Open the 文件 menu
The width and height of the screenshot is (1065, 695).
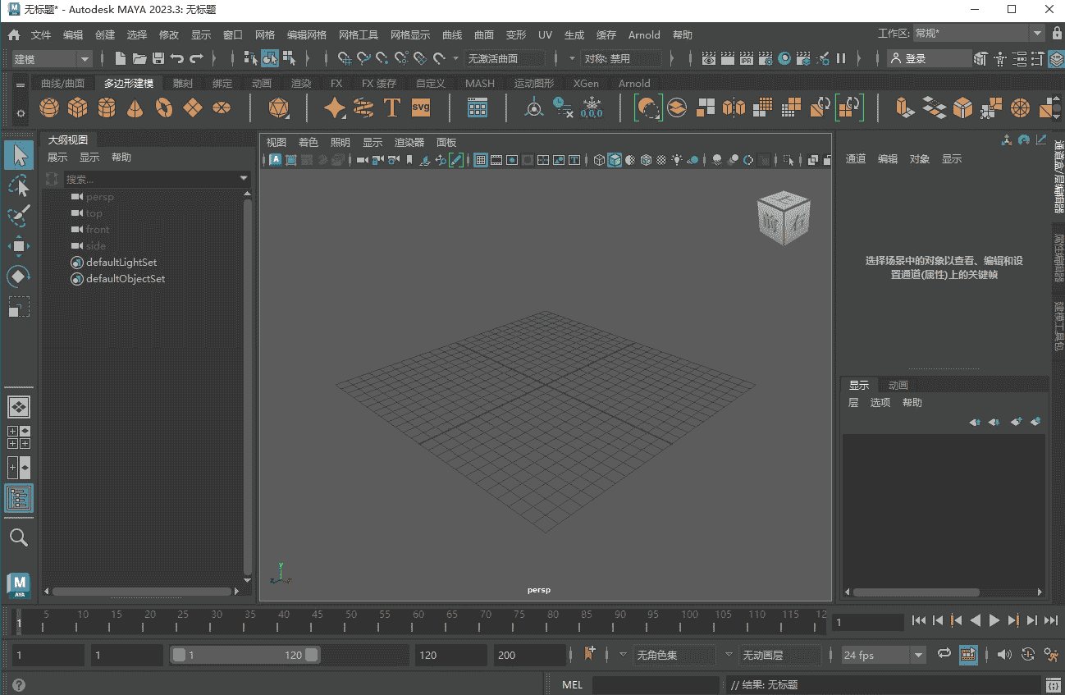pyautogui.click(x=41, y=34)
